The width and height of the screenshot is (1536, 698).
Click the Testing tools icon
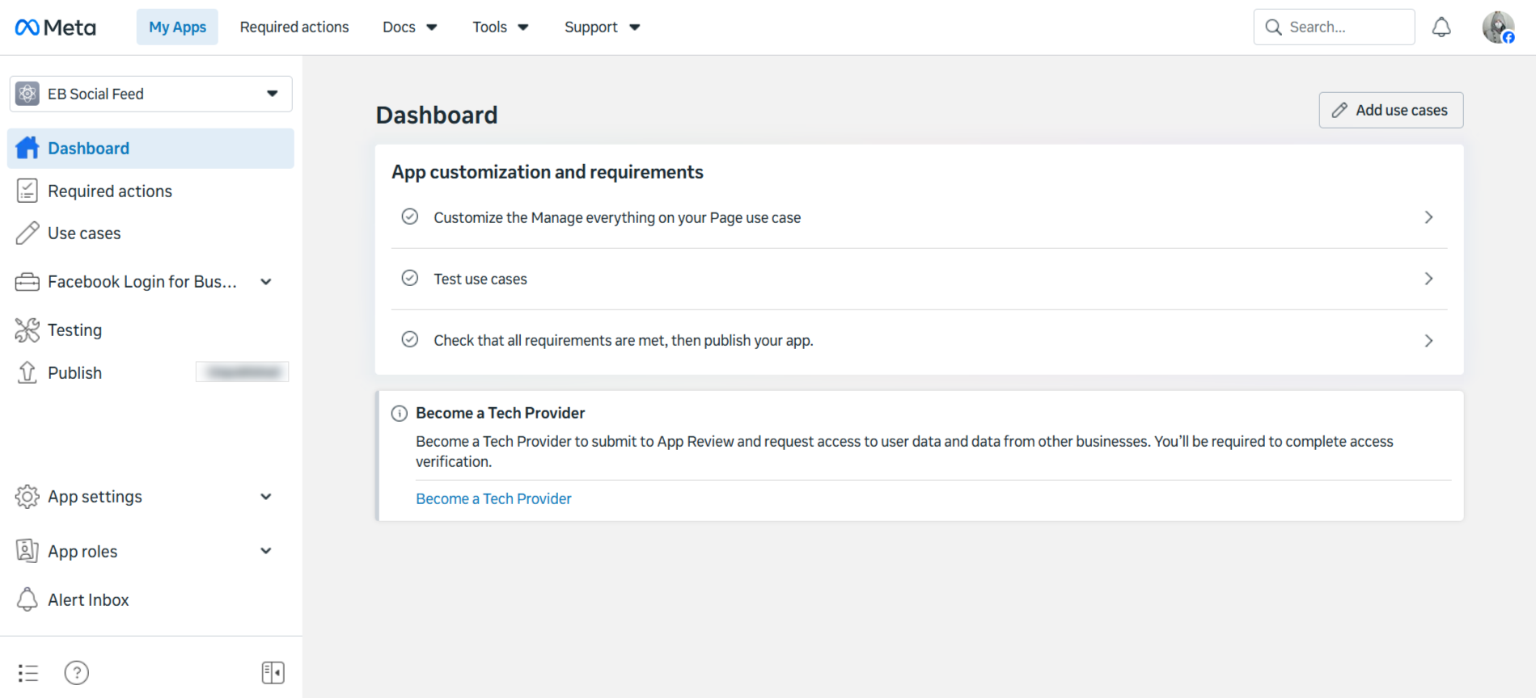click(x=27, y=330)
